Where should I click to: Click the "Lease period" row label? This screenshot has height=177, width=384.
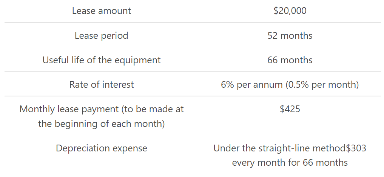point(102,36)
